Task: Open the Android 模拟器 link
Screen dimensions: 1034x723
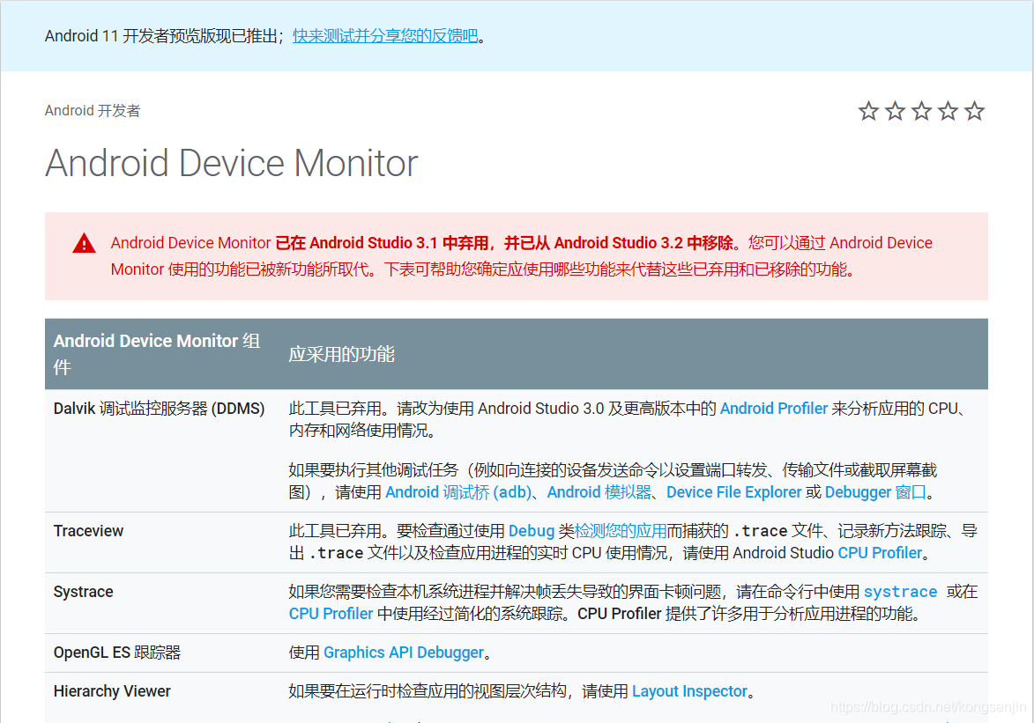Action: pyautogui.click(x=599, y=492)
